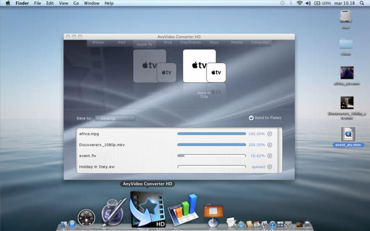Open the App Store dock icon

(x=72, y=224)
